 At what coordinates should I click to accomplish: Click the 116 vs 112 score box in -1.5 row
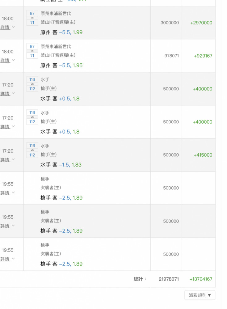32,150
